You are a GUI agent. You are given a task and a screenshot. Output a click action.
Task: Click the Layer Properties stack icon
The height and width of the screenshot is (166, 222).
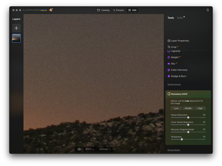tap(169, 41)
